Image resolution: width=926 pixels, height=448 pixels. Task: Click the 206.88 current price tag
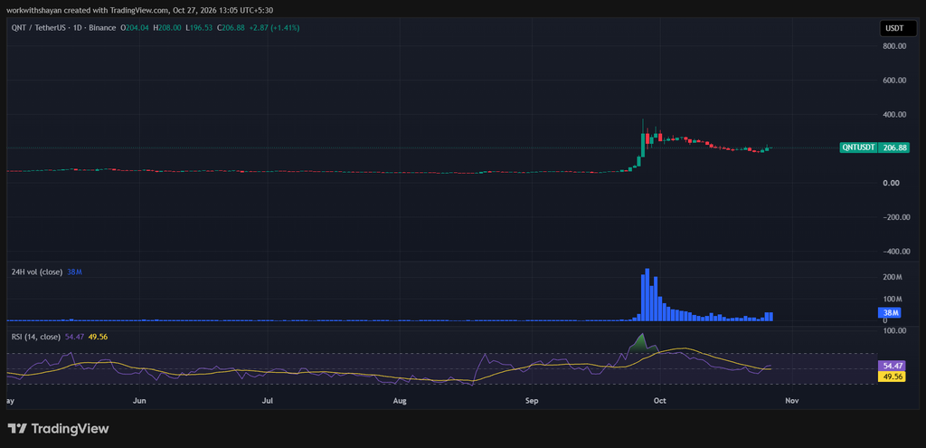tap(893, 148)
